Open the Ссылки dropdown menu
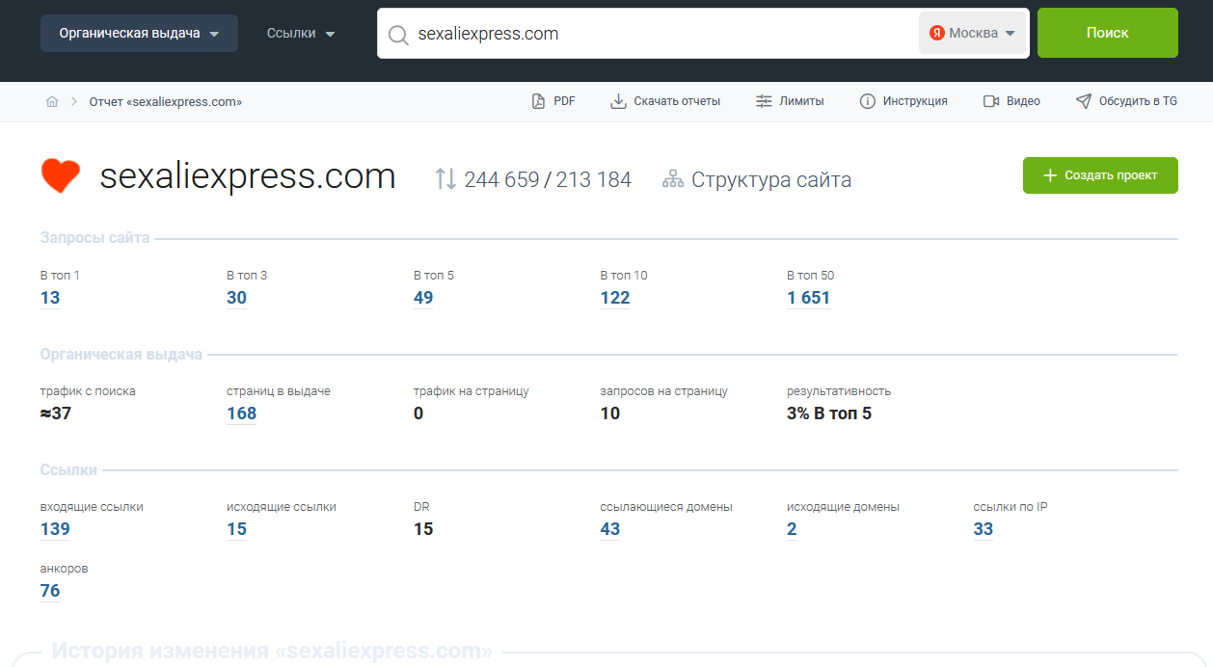 click(301, 33)
